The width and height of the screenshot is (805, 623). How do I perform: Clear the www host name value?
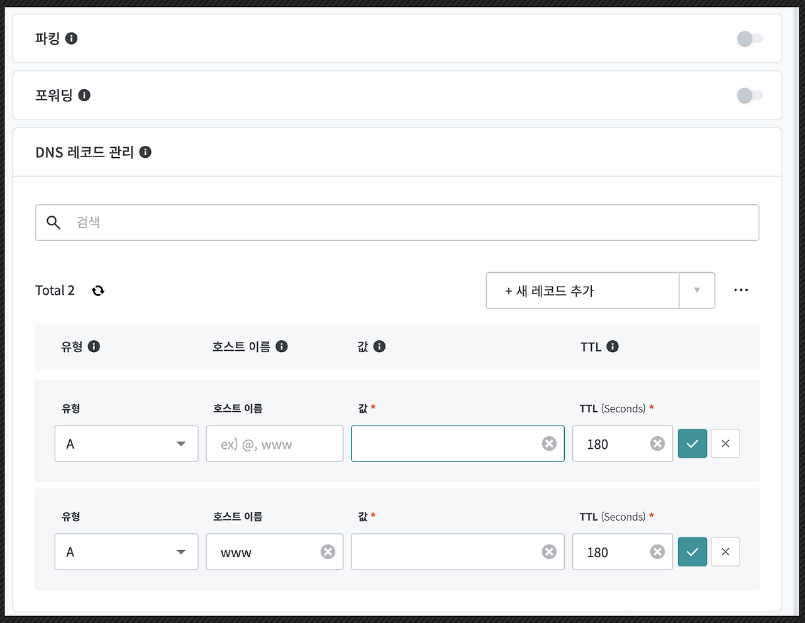tap(328, 552)
